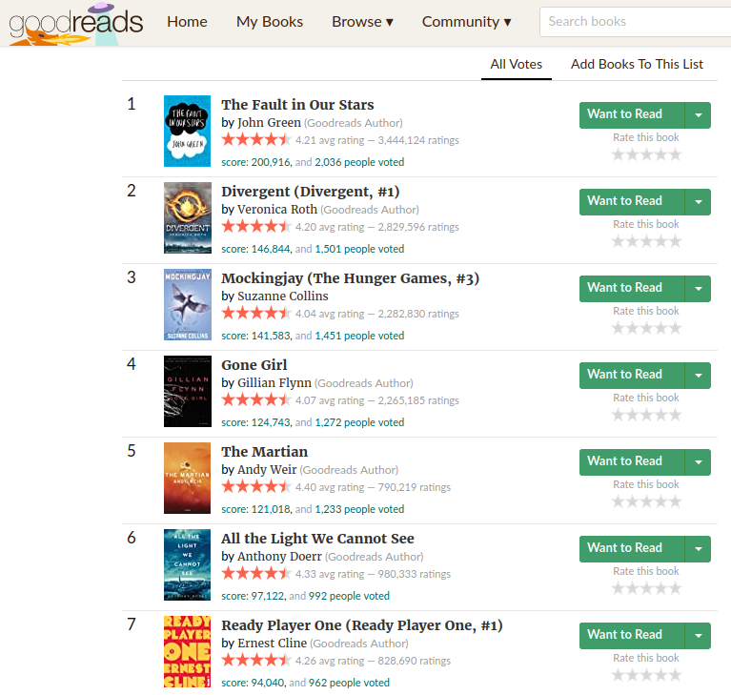View the 992 people voted link

pos(349,596)
